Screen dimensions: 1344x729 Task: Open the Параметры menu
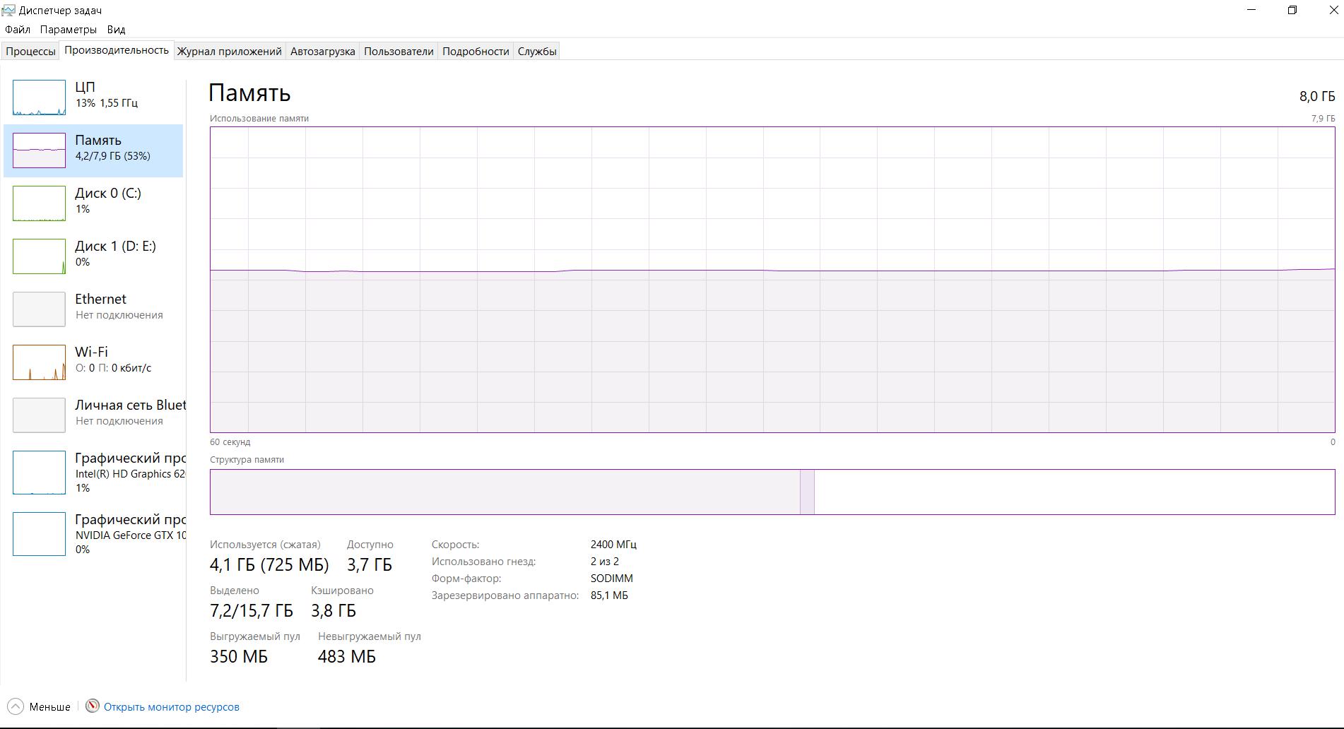point(69,30)
